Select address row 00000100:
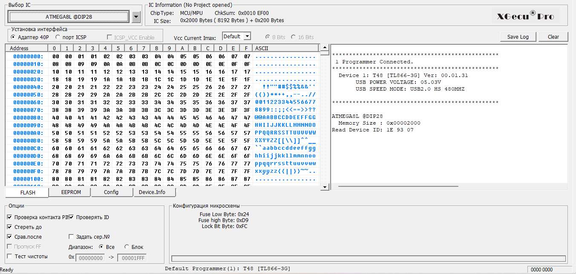Screen dimensions: 576x274 click(x=29, y=179)
